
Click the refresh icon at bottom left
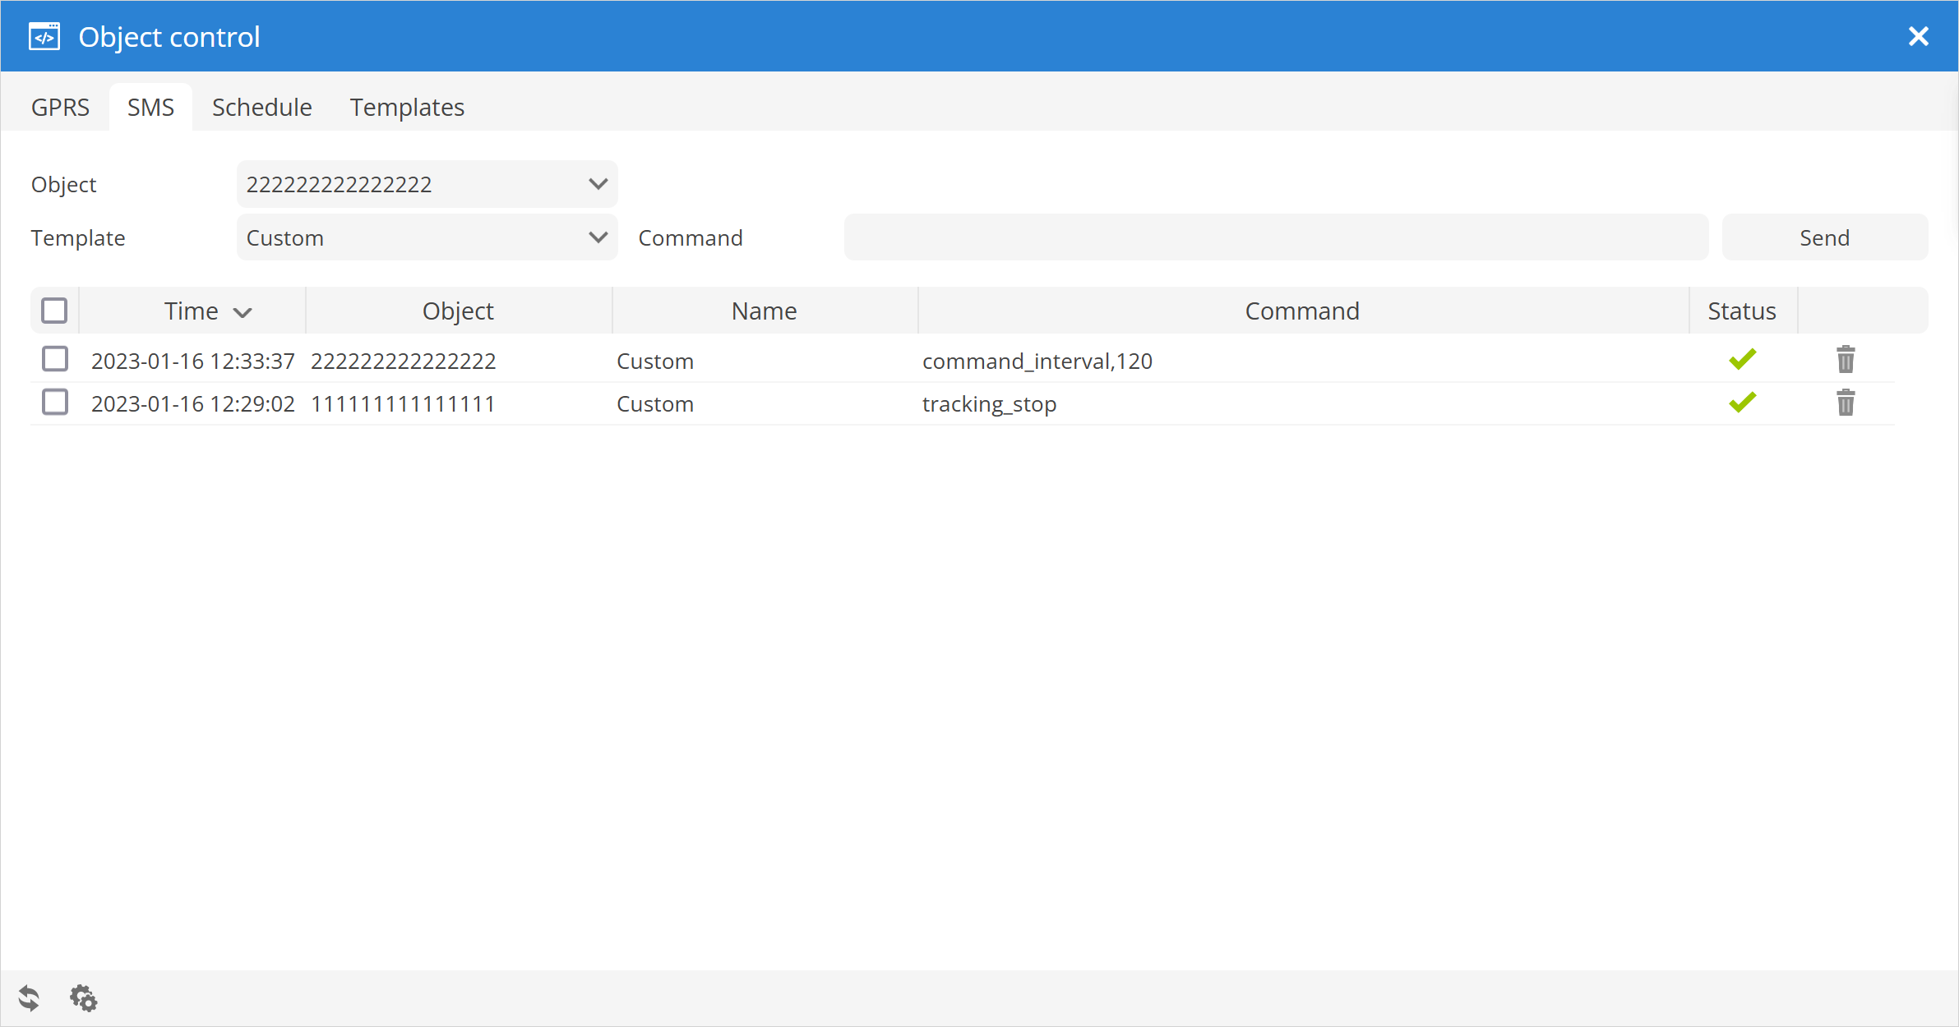click(29, 997)
